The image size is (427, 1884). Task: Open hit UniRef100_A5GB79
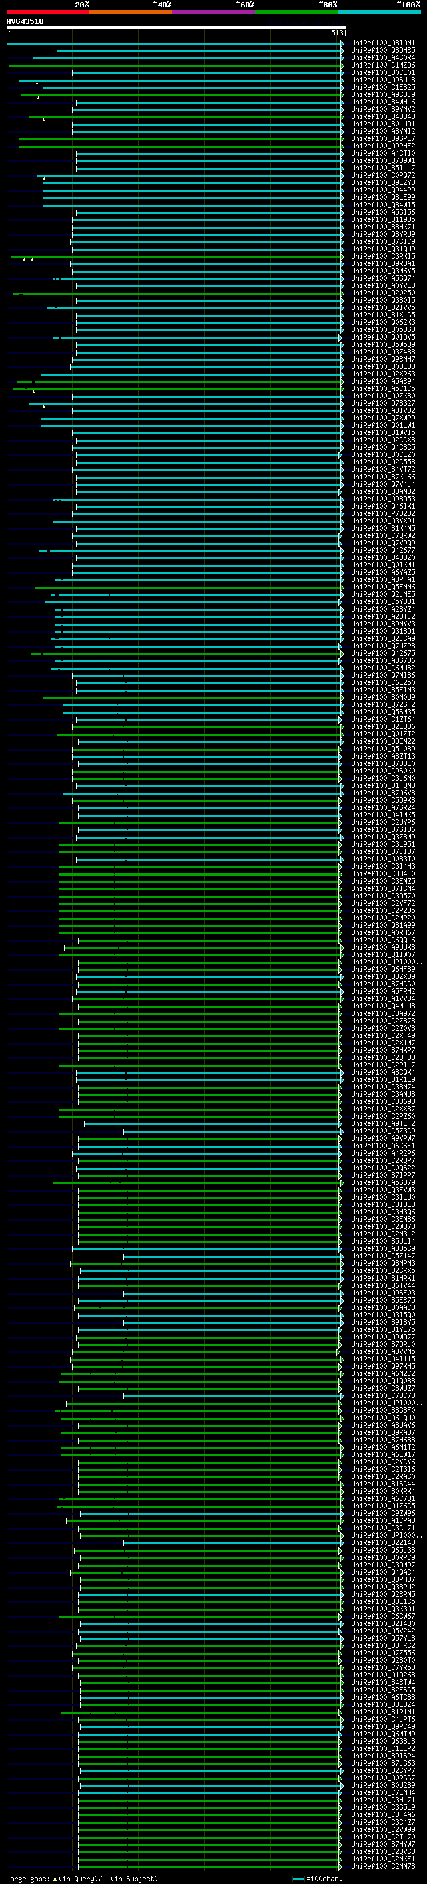point(382,1182)
